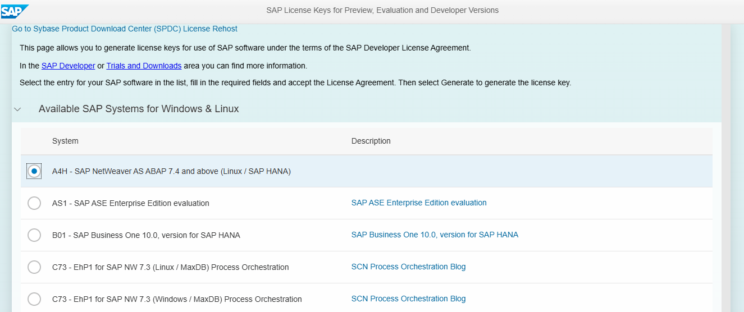This screenshot has height=312, width=744.
Task: Click the Available SAP Systems section title
Action: [139, 109]
